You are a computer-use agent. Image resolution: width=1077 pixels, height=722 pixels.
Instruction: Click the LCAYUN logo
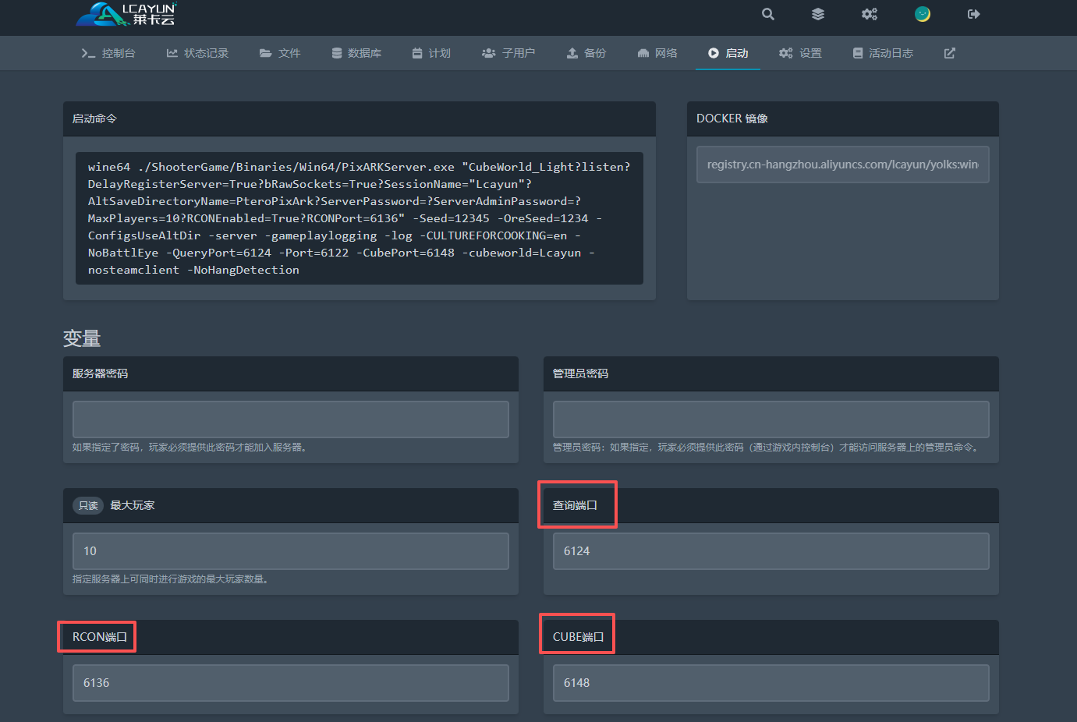[126, 14]
